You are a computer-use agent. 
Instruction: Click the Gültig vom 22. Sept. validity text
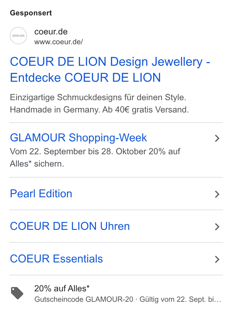click(x=180, y=299)
